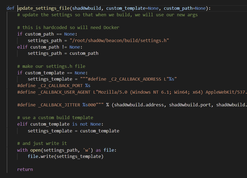The width and height of the screenshot is (247, 178).
Task: Click the text _CALLBACK_USER_AGENT
Action: pyautogui.click(x=64, y=92)
